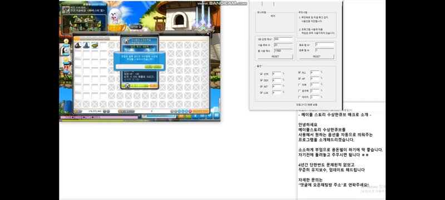
Task: Click the green use-cube button with cube icon
Action: click(135, 86)
